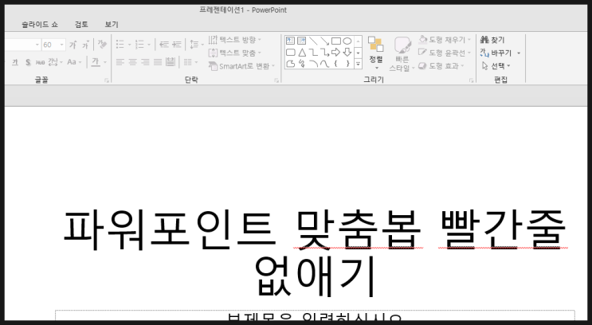Increase font size with the larger 가 icon
This screenshot has height=325, width=592.
[73, 45]
